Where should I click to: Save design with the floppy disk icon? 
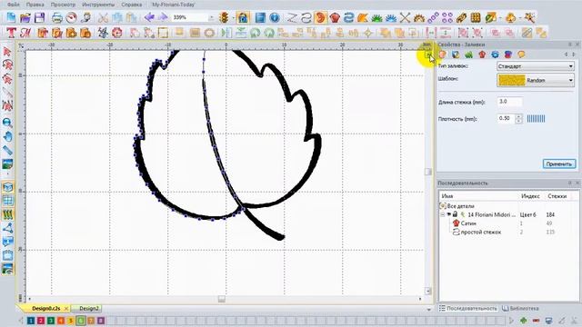tap(39, 17)
